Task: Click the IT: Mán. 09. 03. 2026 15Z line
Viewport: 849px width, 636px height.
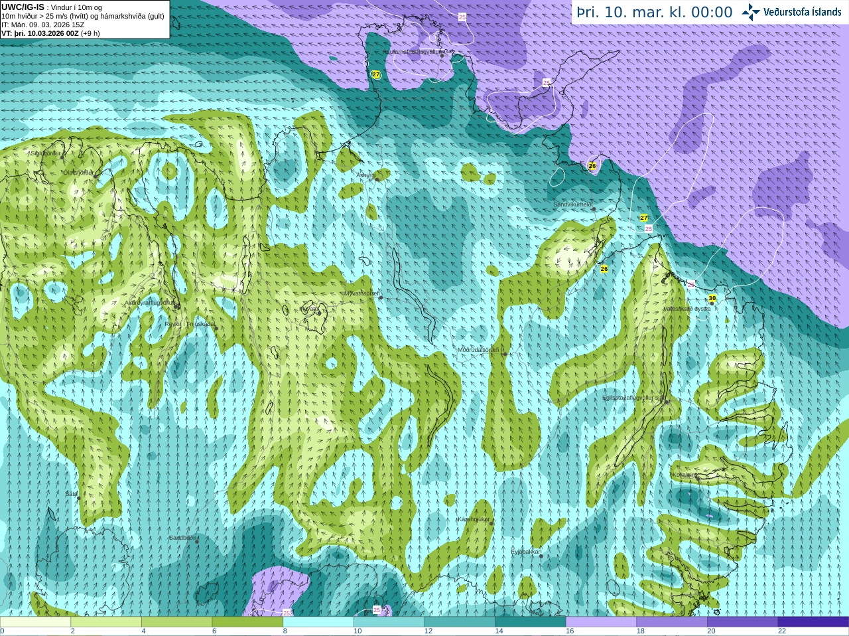Action: coord(42,25)
